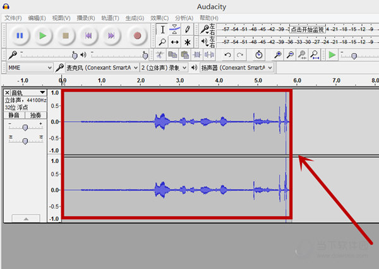Open the microphone input device dropdown
Screen dimensions: 379x269
pyautogui.click(x=102, y=68)
